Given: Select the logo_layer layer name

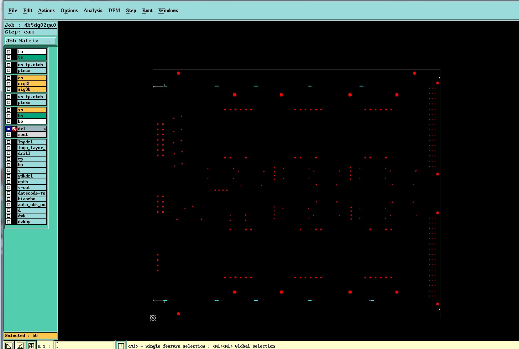Looking at the screenshot, I should point(32,148).
